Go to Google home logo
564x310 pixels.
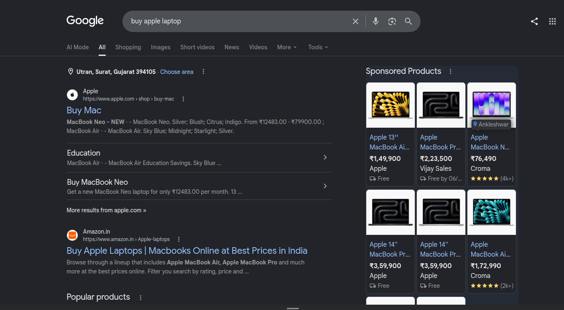tap(85, 21)
